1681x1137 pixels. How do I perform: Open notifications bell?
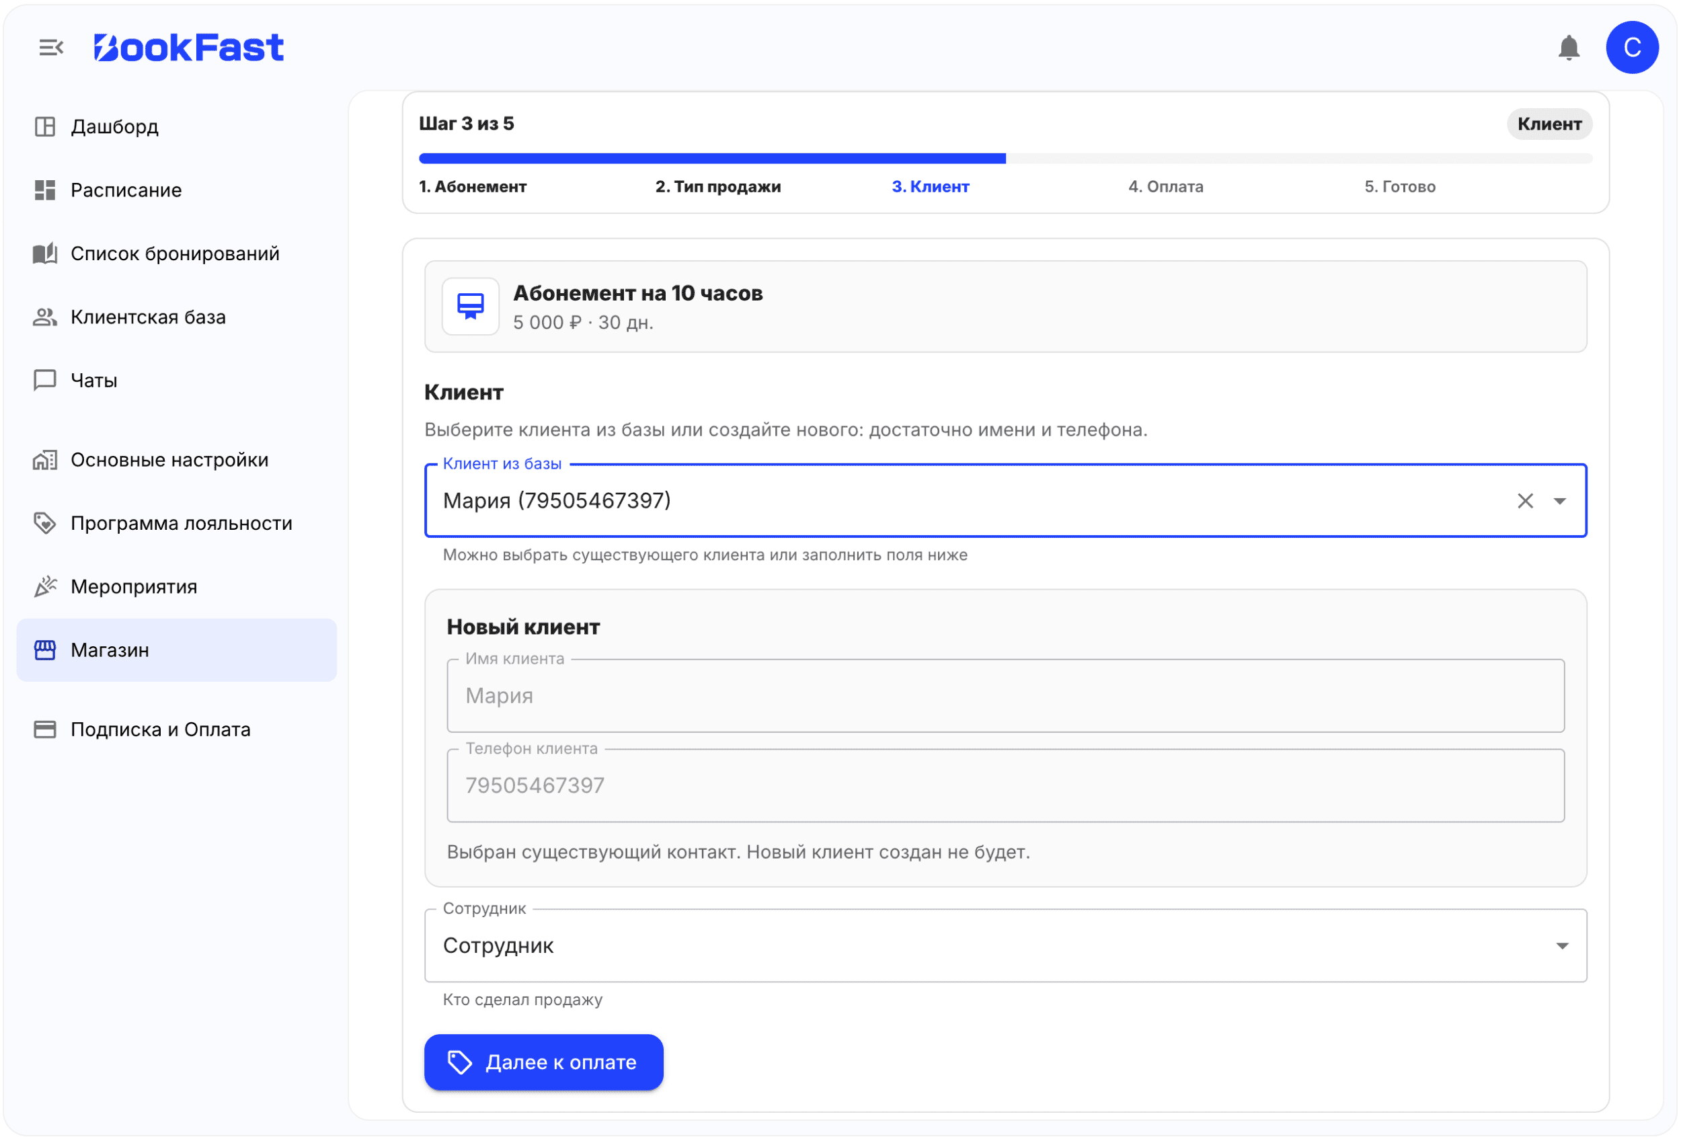click(x=1568, y=48)
